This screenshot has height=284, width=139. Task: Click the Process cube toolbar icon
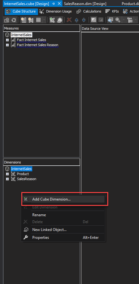coord(7,20)
